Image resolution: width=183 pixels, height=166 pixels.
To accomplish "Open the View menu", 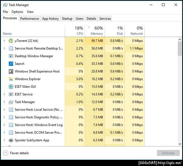I will tap(30, 12).
